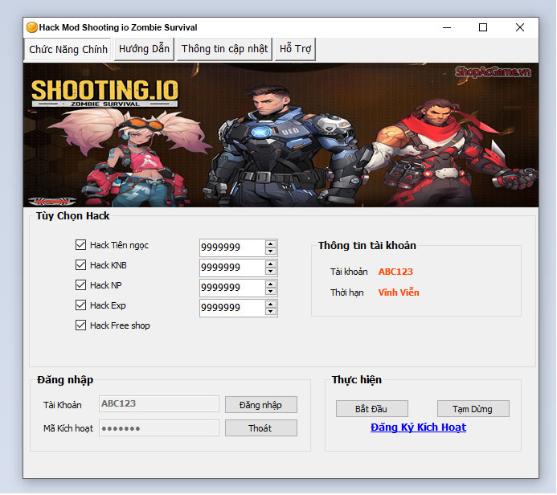This screenshot has height=495, width=557.
Task: Click the Bắt Đầu button
Action: tap(371, 409)
